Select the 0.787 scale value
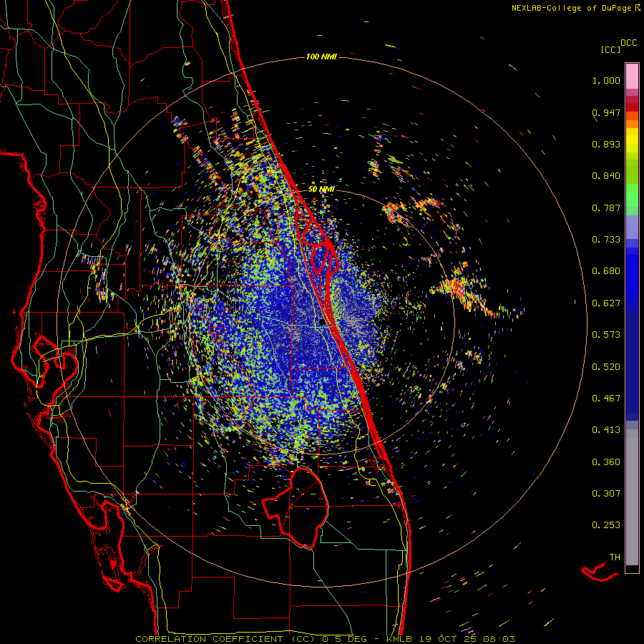Screen dimensions: 644x644 tap(606, 208)
